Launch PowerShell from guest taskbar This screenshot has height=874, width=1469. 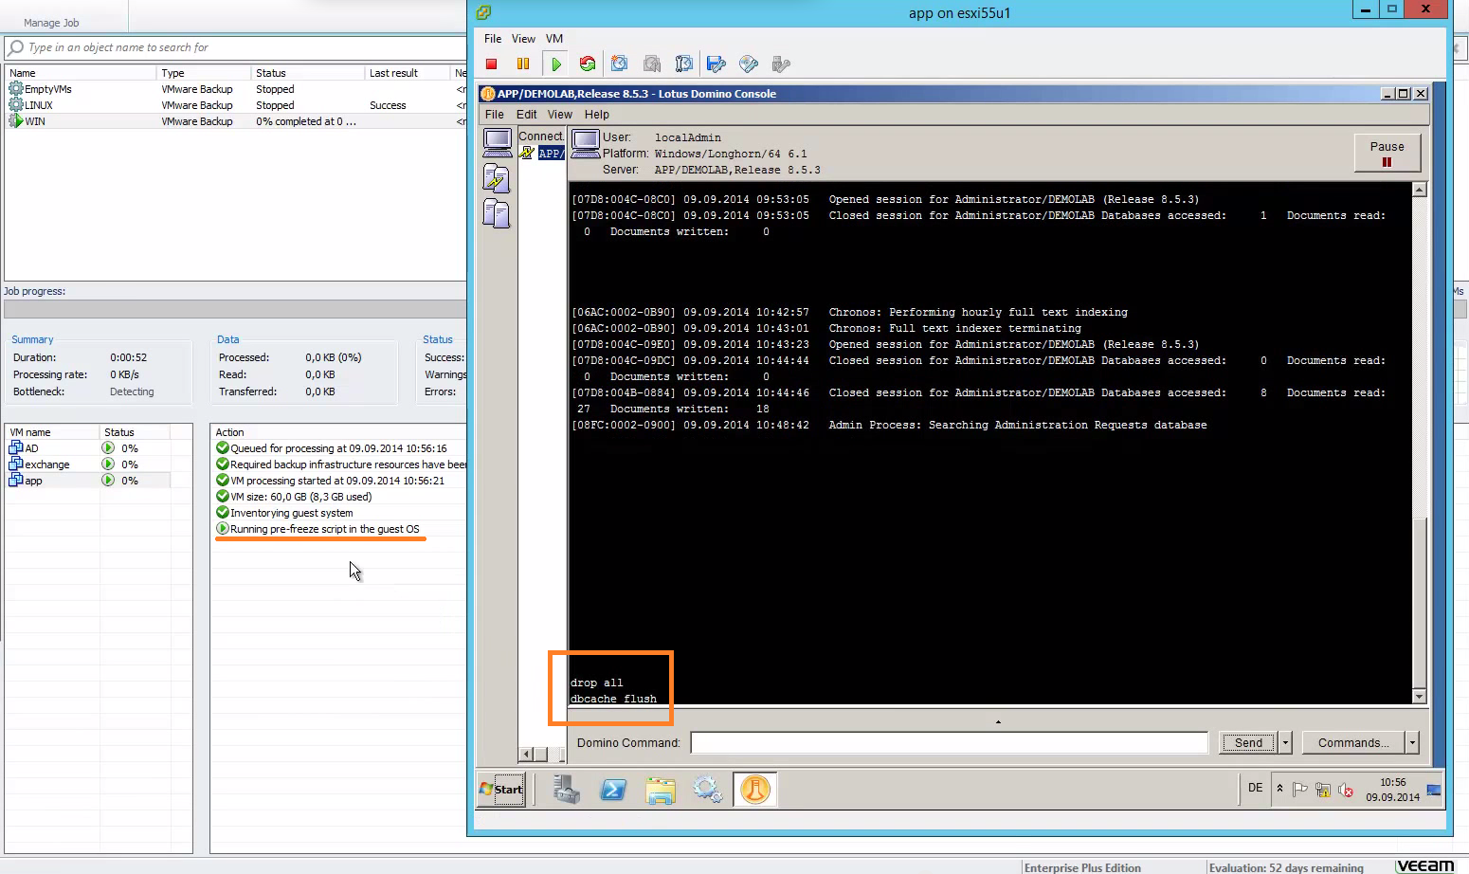tap(613, 790)
